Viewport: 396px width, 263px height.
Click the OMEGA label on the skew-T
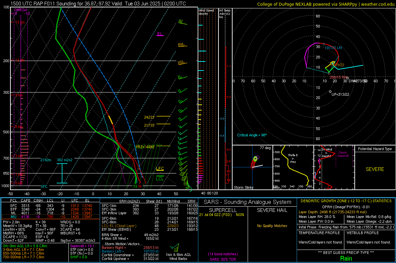[20, 10]
